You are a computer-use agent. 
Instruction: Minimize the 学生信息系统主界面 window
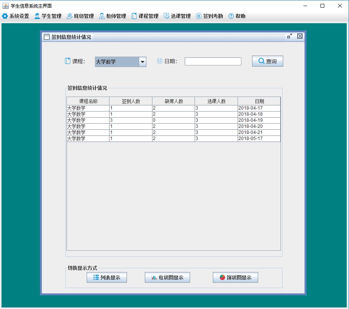click(x=305, y=6)
